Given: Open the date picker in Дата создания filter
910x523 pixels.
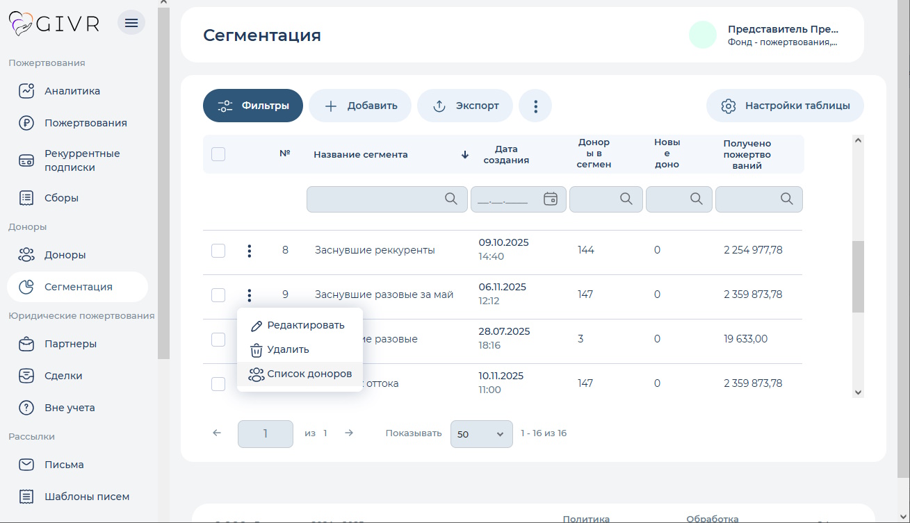Looking at the screenshot, I should tap(551, 199).
